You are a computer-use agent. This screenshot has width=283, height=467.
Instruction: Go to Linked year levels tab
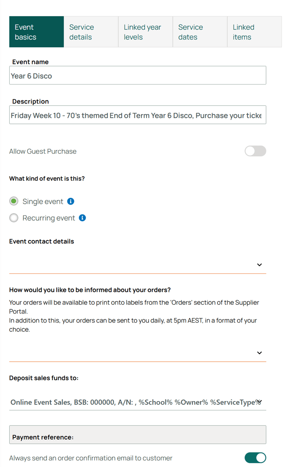tap(145, 32)
